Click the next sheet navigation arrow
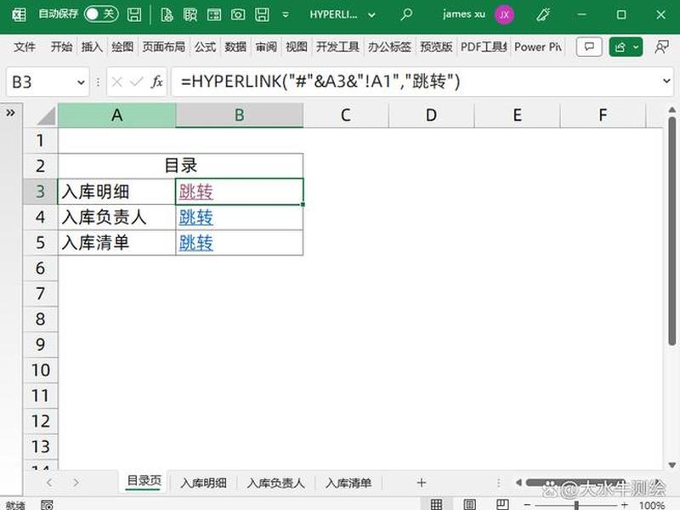Viewport: 680px width, 510px height. coord(76,482)
